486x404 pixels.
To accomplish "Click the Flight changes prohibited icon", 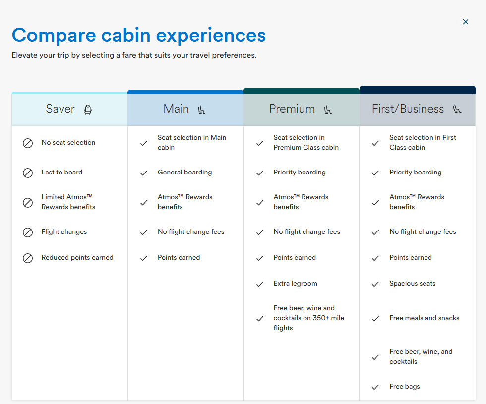I will [x=28, y=232].
